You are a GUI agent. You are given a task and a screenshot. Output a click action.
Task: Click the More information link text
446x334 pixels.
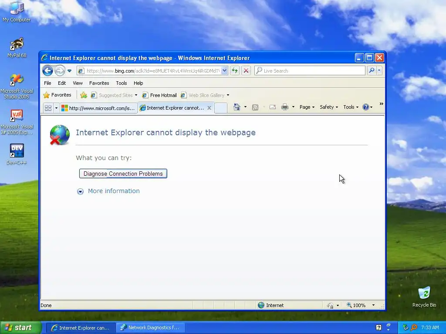tap(114, 191)
